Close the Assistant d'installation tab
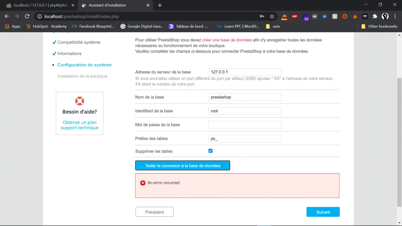The image size is (402, 226). [148, 5]
